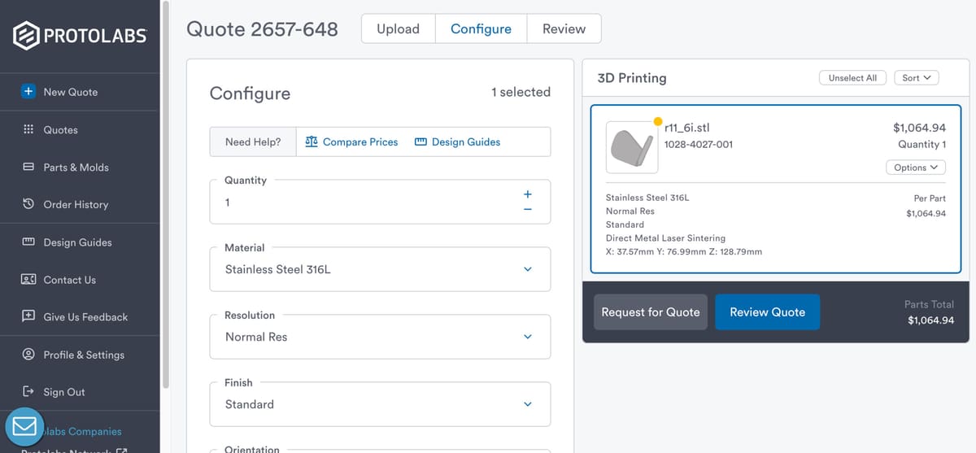Viewport: 976px width, 453px height.
Task: Click the Contact Us card icon
Action: 28,279
